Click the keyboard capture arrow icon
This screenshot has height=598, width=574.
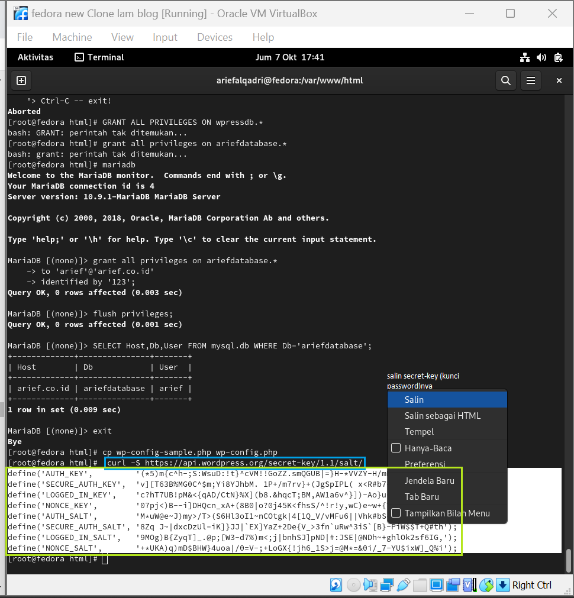coord(502,584)
